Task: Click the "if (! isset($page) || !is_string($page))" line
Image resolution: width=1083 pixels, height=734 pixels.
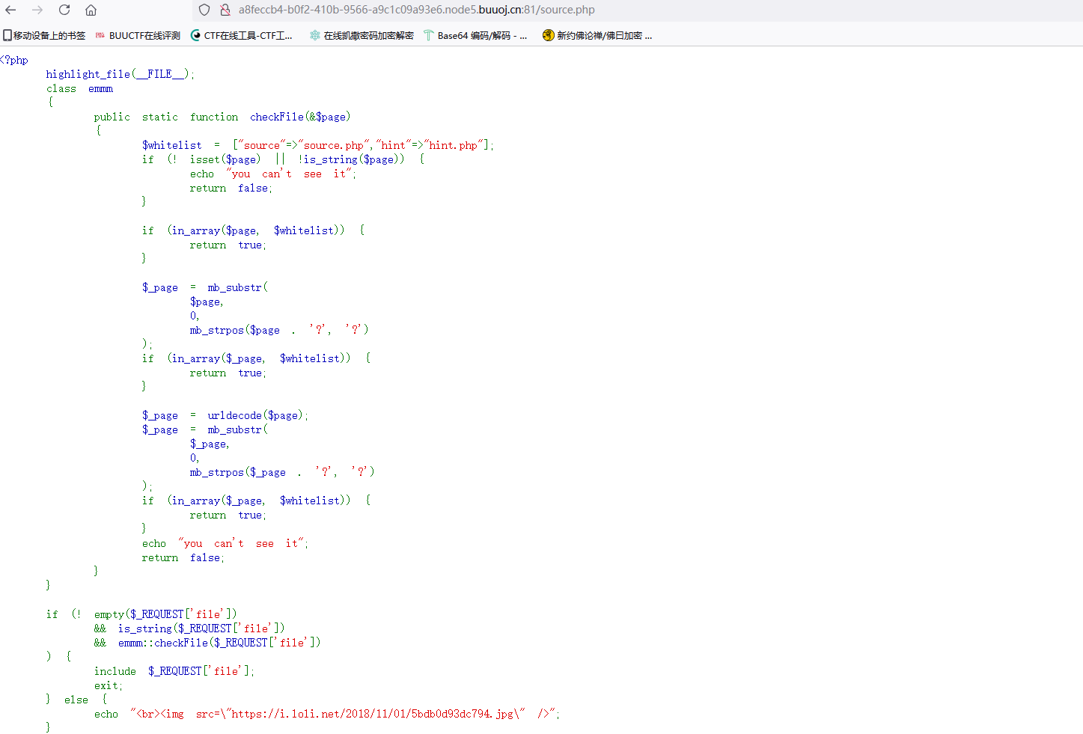Action: 283,159
